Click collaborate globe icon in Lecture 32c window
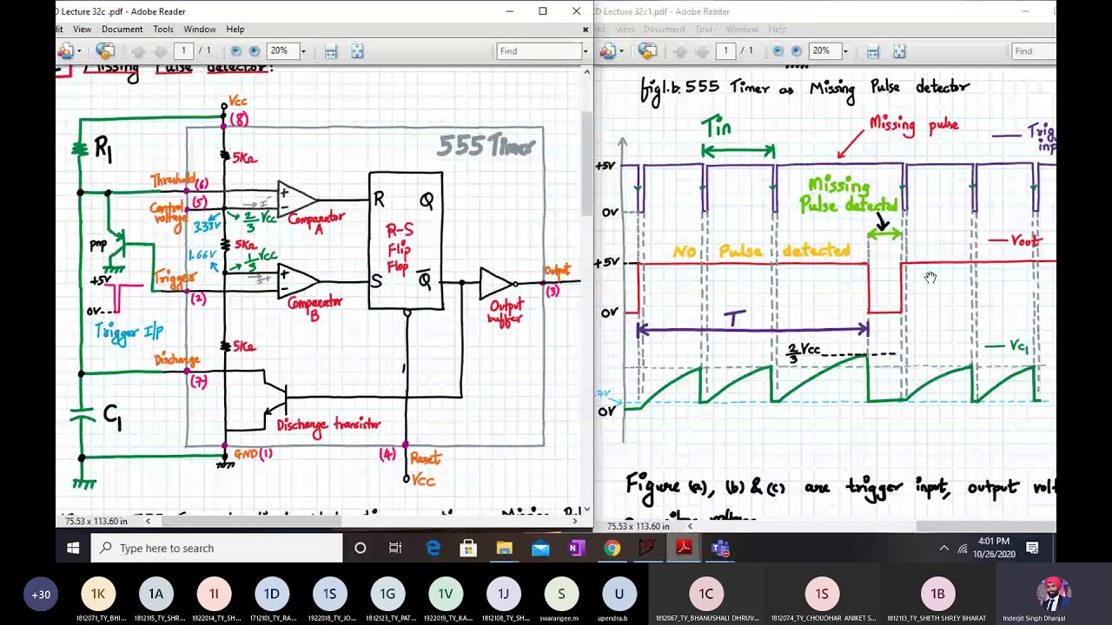 [105, 51]
